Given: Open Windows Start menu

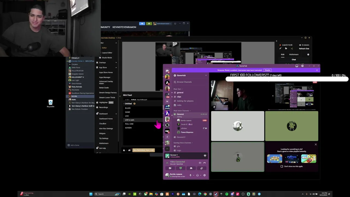Looking at the screenshot, I should tap(91, 194).
